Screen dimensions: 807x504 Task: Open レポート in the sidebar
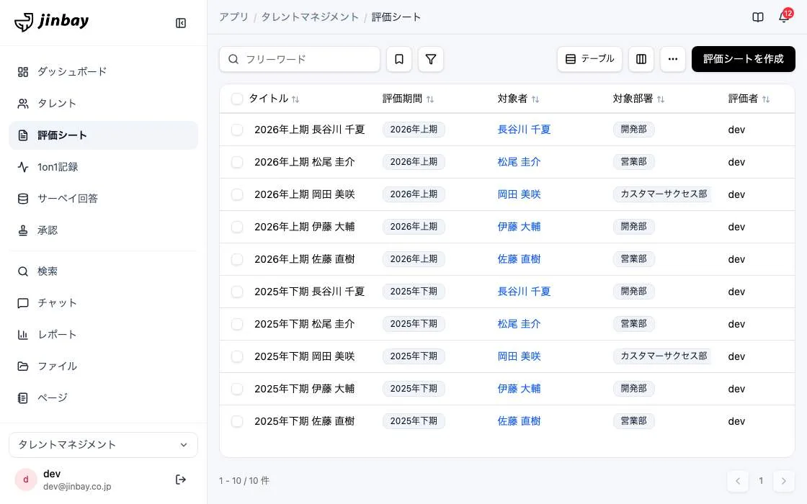(104, 335)
